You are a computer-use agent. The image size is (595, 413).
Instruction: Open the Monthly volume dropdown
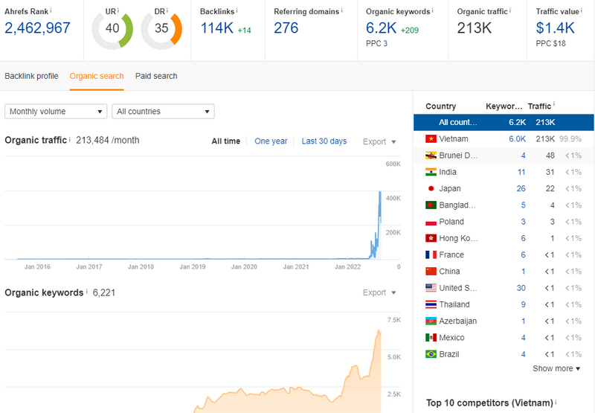[x=56, y=112]
